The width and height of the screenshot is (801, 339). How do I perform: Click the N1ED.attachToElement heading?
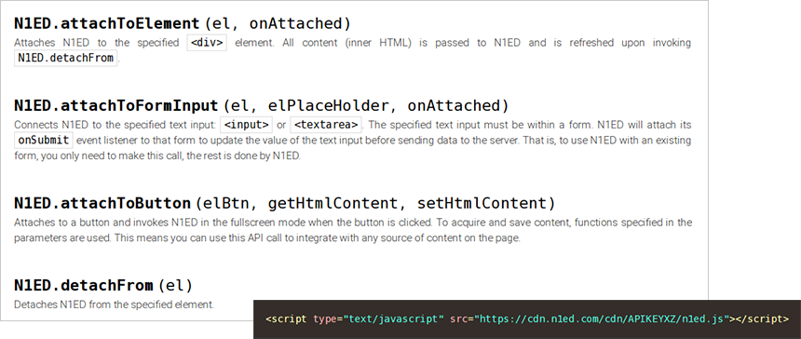pos(182,23)
